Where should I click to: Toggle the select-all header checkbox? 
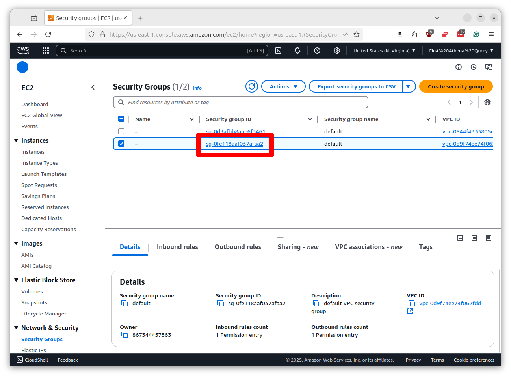point(121,119)
